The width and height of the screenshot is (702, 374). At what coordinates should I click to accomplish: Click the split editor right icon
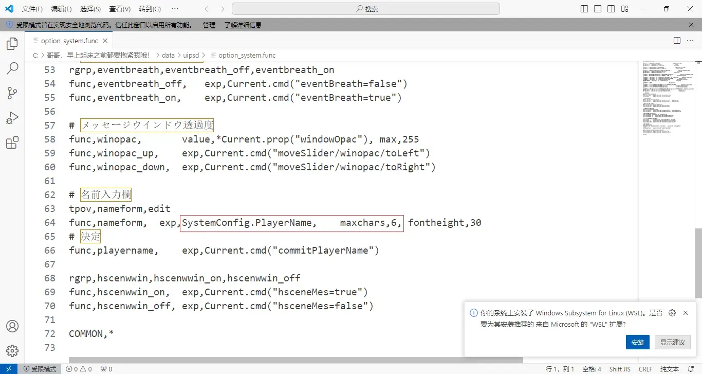(x=677, y=41)
